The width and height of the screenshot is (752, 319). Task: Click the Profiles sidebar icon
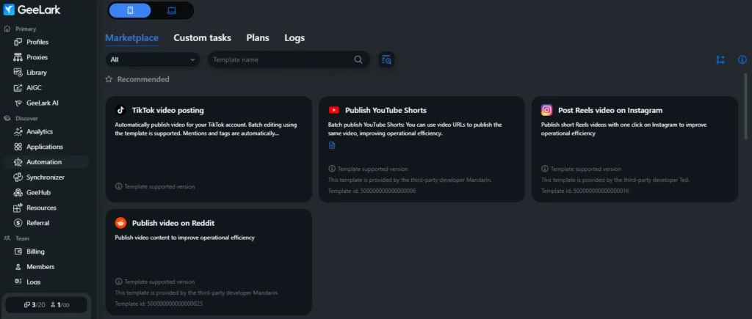[x=18, y=42]
